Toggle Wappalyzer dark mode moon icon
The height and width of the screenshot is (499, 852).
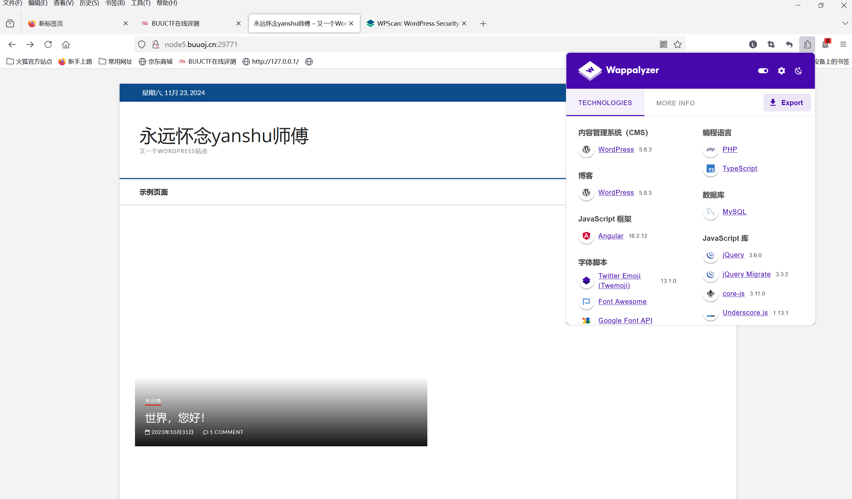click(x=799, y=71)
